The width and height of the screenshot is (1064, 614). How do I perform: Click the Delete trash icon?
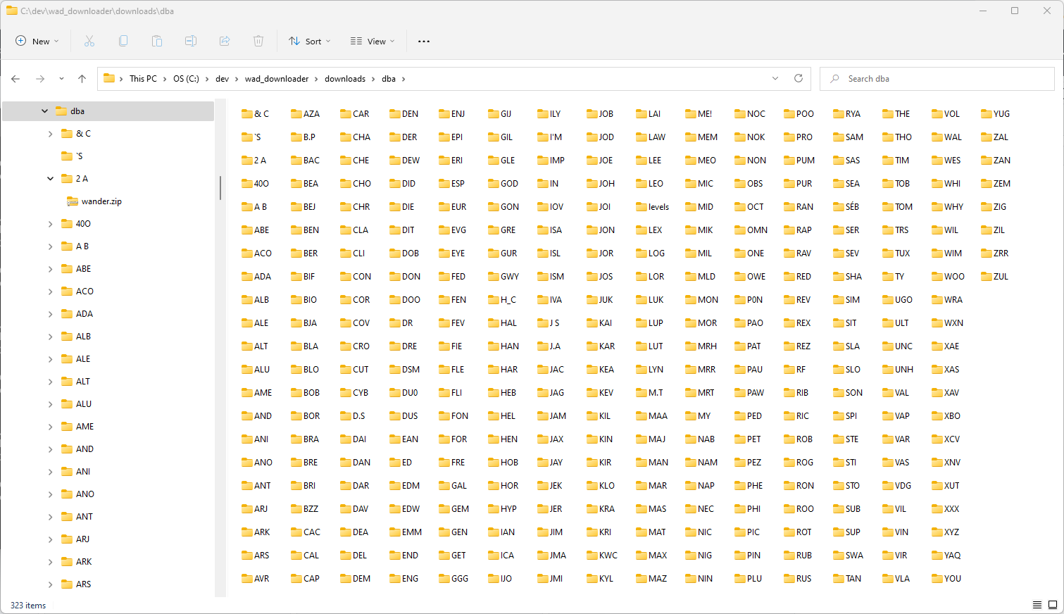point(258,41)
